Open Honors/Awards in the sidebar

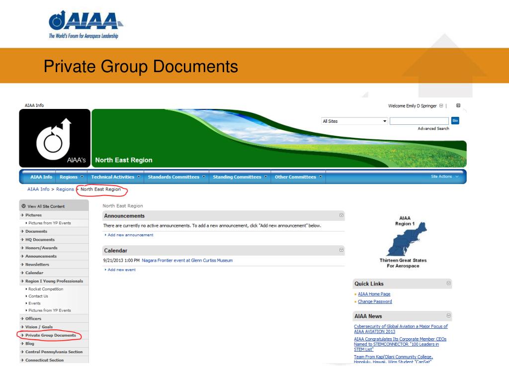tap(41, 248)
